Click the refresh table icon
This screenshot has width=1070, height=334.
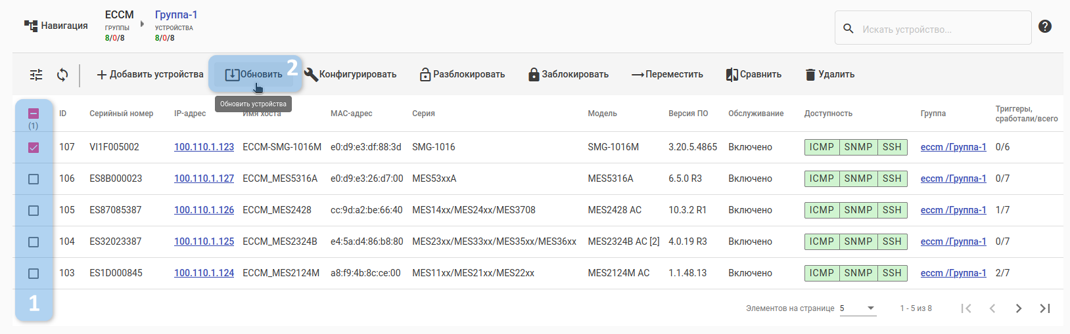coord(62,75)
